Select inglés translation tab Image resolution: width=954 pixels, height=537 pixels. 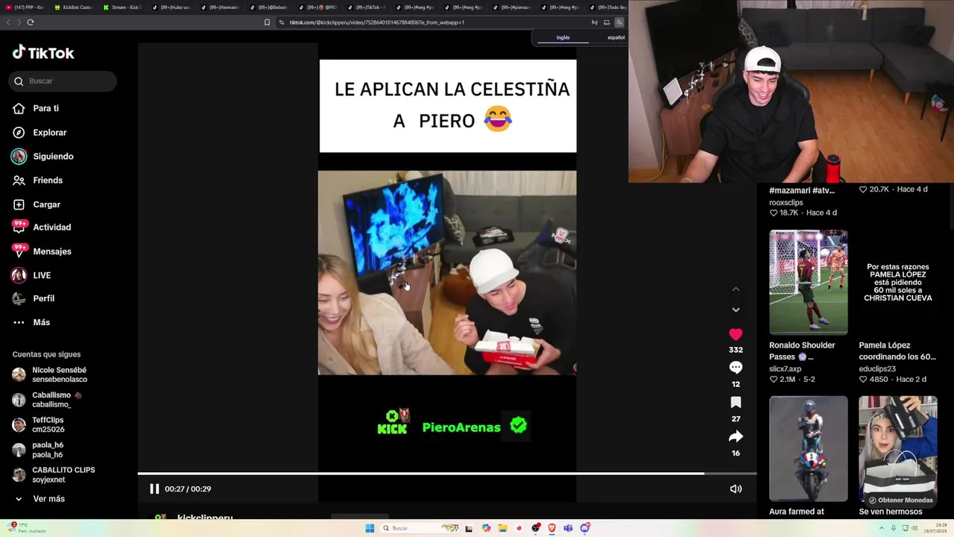[x=563, y=37]
